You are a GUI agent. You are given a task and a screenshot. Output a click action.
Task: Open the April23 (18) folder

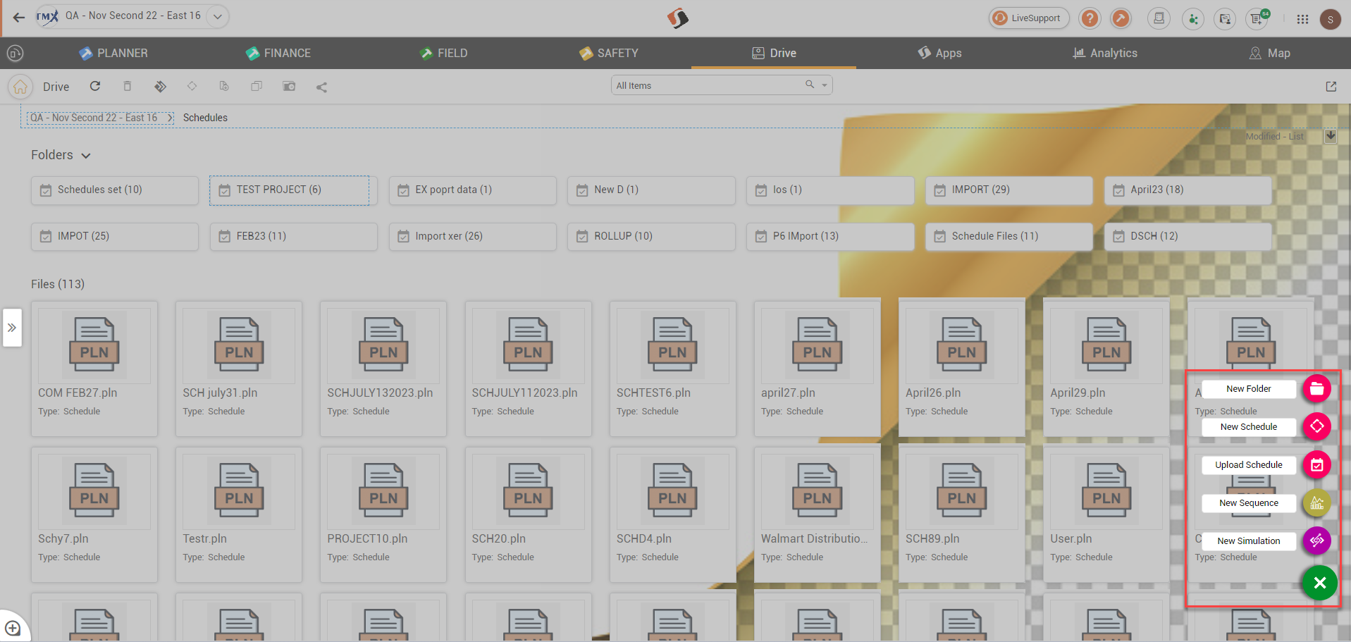click(x=1187, y=190)
